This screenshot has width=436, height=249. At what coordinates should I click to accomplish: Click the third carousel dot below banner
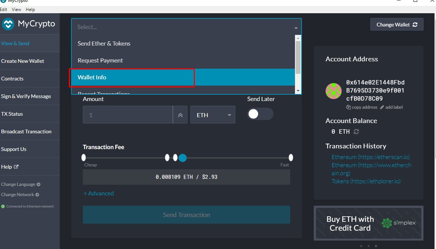[376, 246]
